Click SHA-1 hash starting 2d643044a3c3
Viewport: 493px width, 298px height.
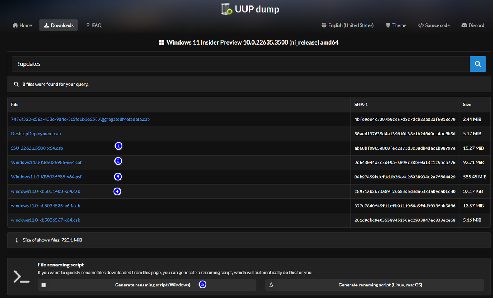[405, 163]
